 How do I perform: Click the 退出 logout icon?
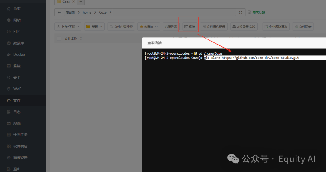tap(8, 169)
